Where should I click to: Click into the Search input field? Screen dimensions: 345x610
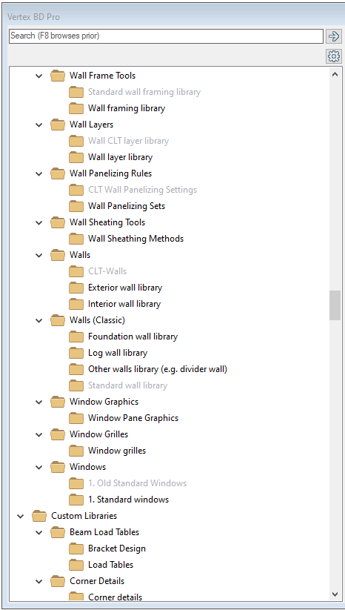[166, 36]
